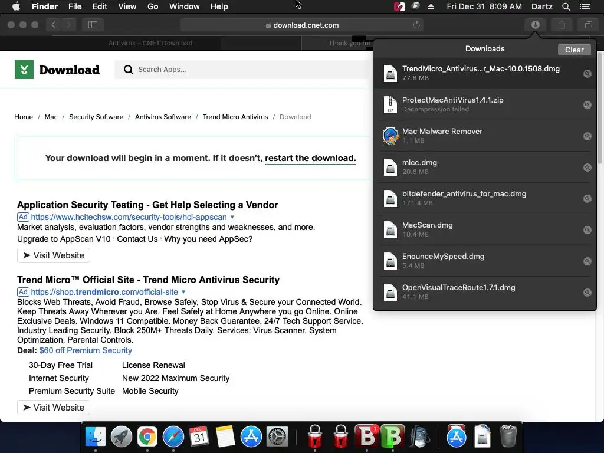This screenshot has width=604, height=453.
Task: Click New 2022 Maximum Security link
Action: pos(176,378)
